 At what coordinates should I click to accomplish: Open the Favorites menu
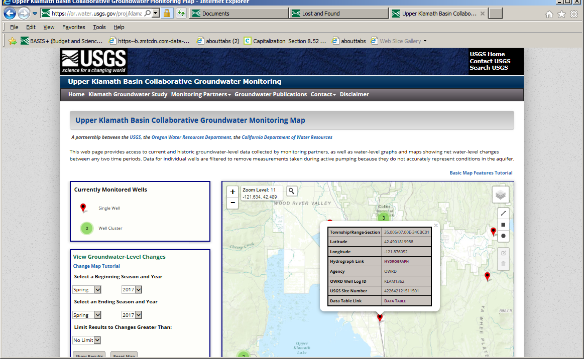74,27
